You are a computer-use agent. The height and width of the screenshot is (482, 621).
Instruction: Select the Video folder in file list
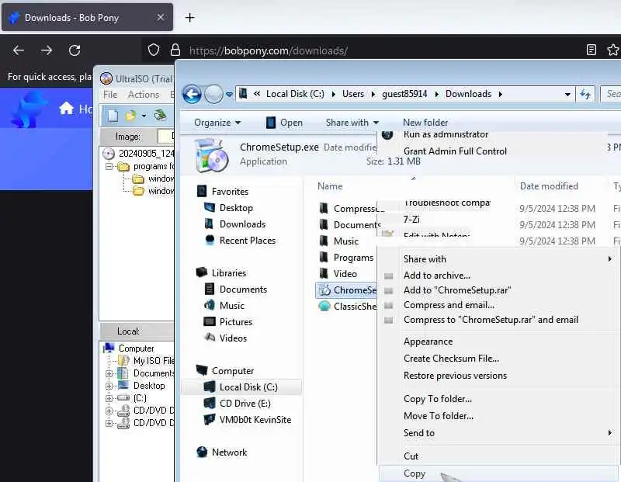[338, 274]
